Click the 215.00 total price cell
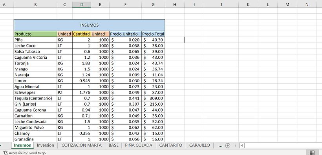 (153, 104)
